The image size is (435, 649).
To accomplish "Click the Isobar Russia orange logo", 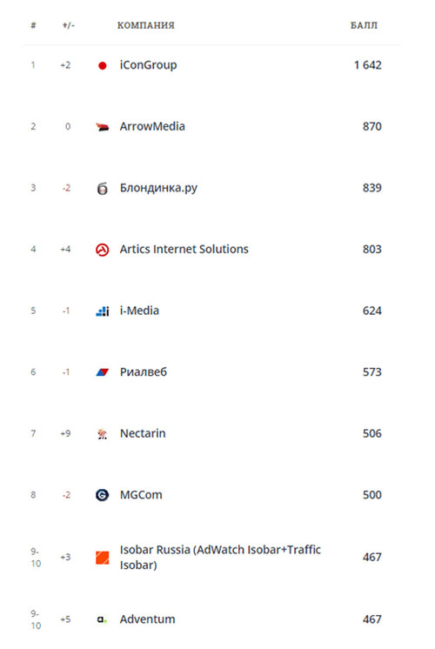I will pyautogui.click(x=103, y=558).
